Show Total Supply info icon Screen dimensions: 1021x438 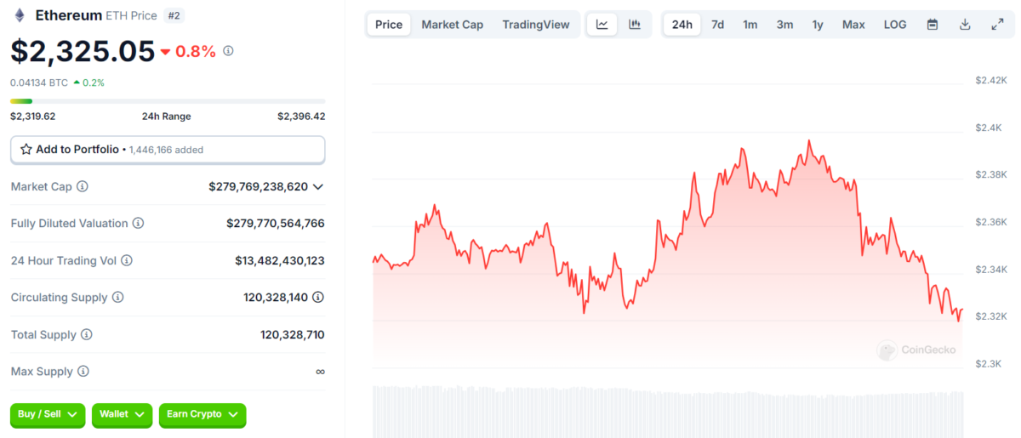pyautogui.click(x=86, y=334)
